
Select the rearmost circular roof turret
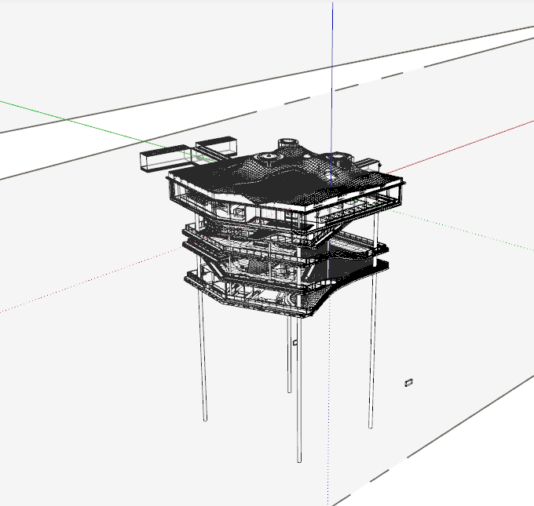coord(288,145)
